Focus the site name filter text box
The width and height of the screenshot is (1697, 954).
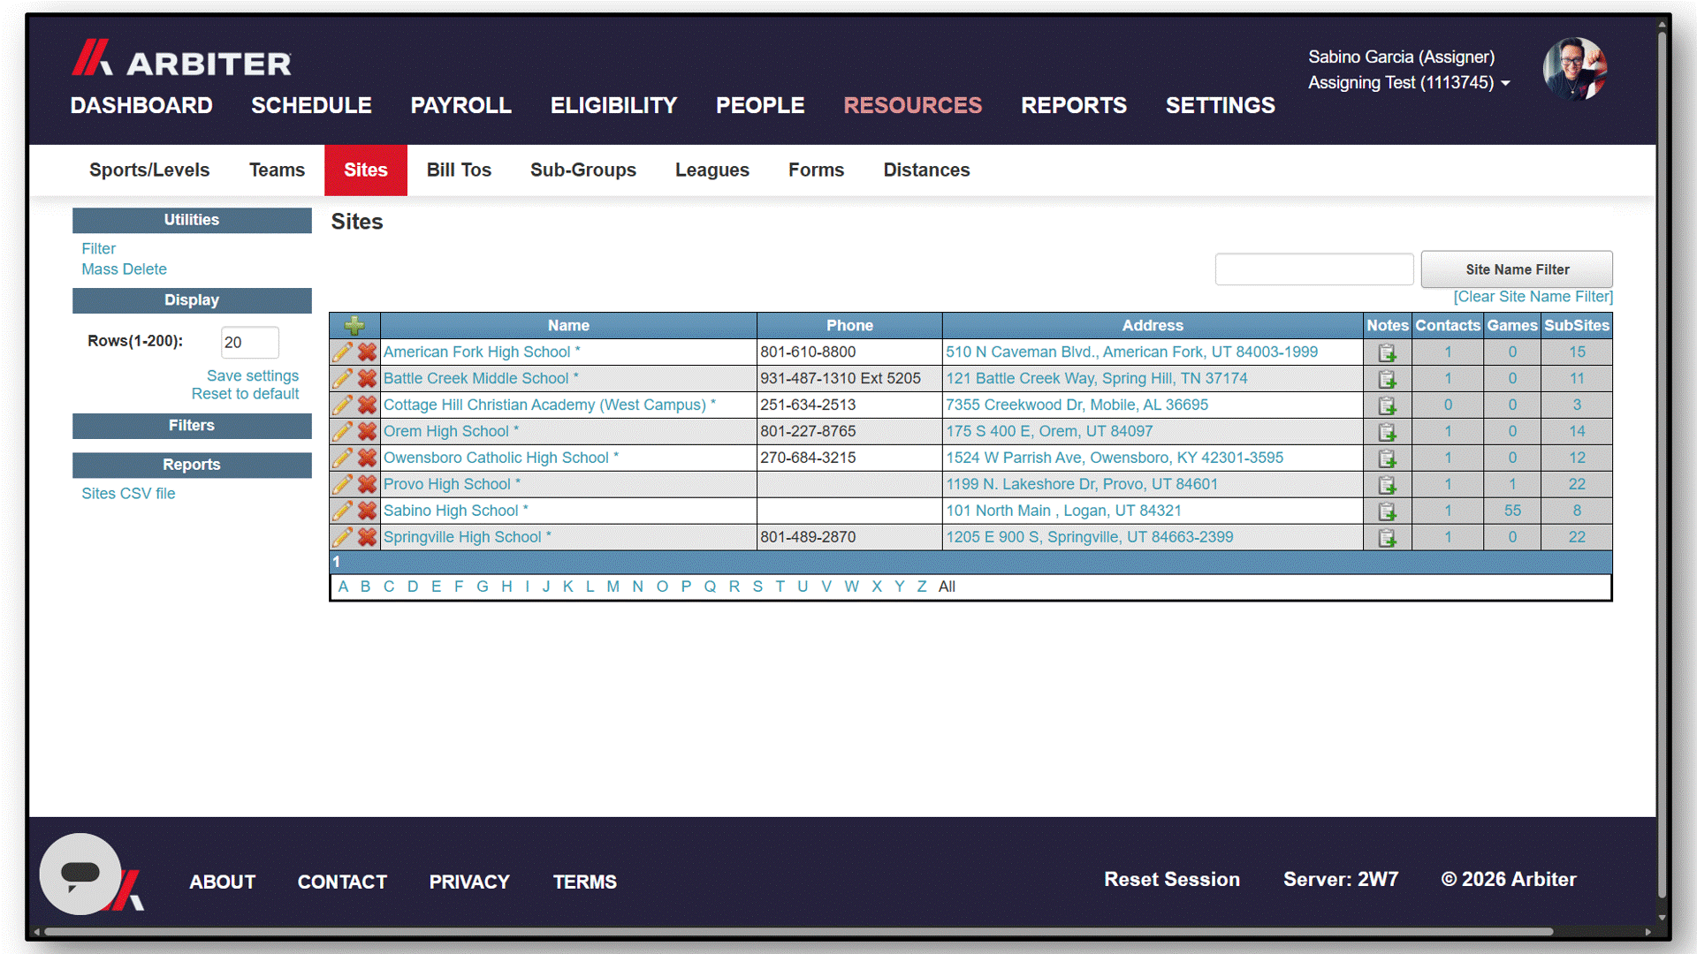tap(1314, 269)
